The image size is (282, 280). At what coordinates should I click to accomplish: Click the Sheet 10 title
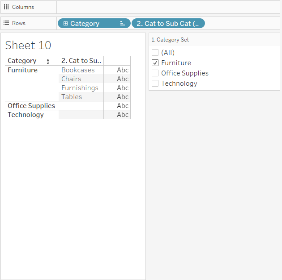[x=28, y=45]
